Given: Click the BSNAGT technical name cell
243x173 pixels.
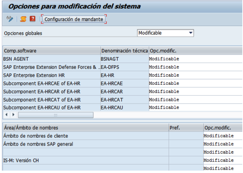Looking at the screenshot, I should click(125, 59).
